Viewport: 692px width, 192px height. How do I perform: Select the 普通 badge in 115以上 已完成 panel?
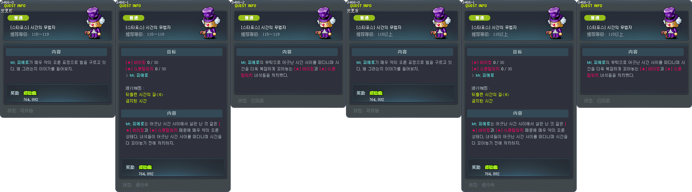[x=595, y=18]
